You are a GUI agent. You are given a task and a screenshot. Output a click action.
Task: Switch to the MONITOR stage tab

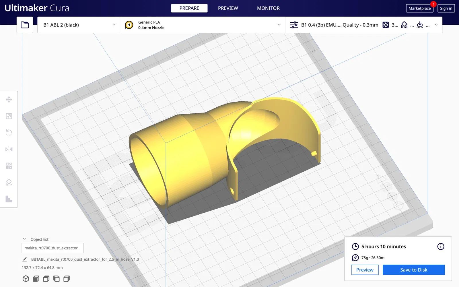(268, 8)
